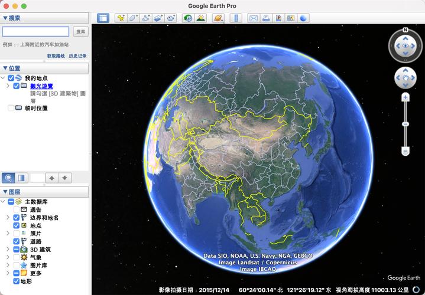Screen dimensions: 425x295
Task: Show historical imagery clock icon
Action: (x=188, y=18)
